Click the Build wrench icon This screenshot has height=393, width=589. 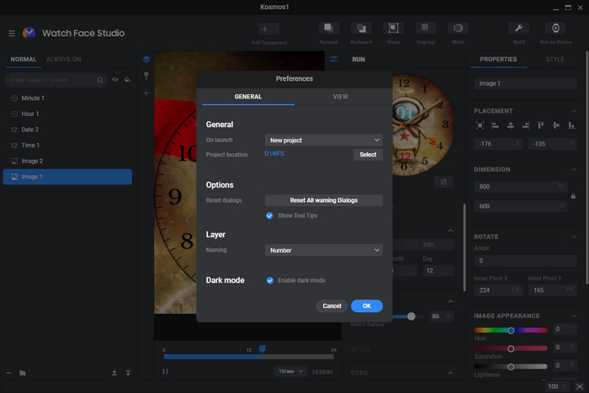(x=519, y=29)
